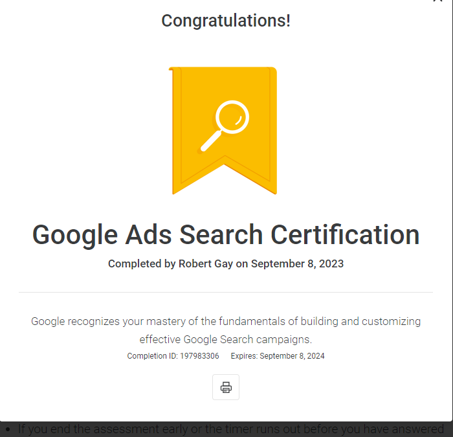The height and width of the screenshot is (437, 453).
Task: Close the Congratulations dialog
Action: click(438, 1)
